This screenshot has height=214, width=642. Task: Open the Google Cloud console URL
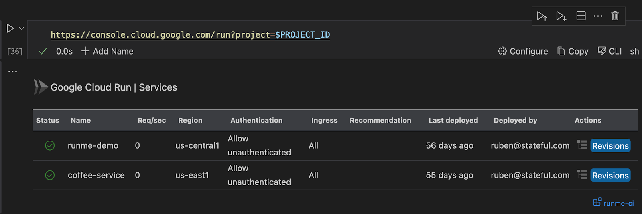pos(190,35)
